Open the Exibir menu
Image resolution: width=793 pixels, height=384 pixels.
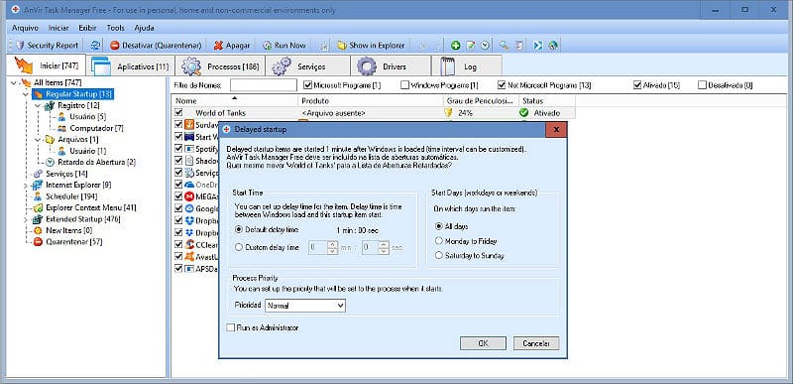(x=87, y=28)
